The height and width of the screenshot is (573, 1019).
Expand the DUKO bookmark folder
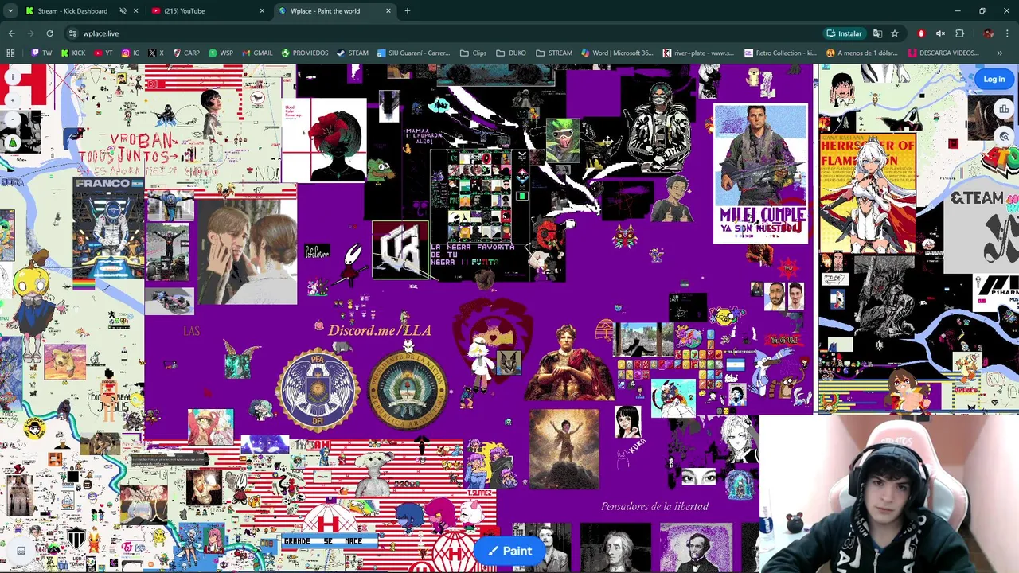(x=511, y=53)
